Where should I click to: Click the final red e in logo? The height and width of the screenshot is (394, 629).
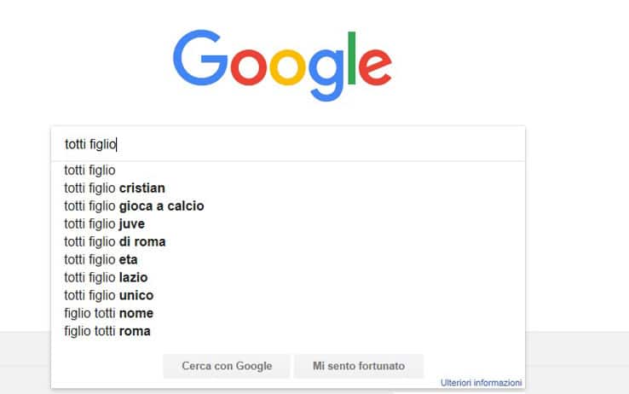pyautogui.click(x=375, y=67)
